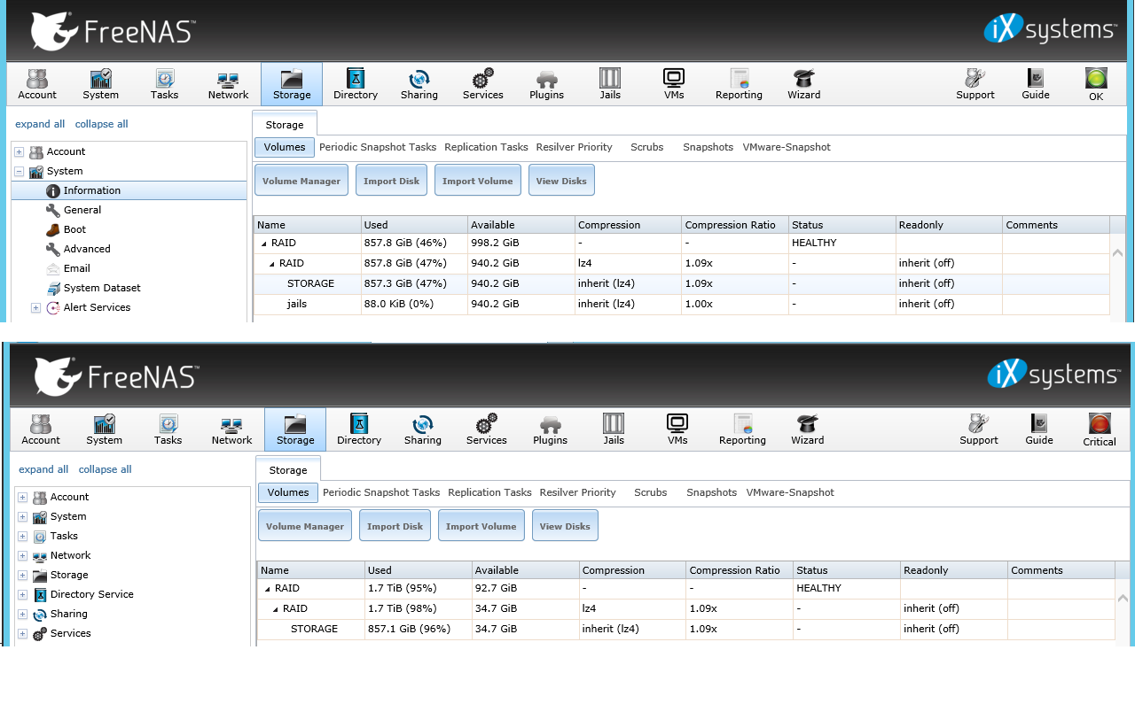Open Guide in the lower window toolbar

click(x=1039, y=429)
